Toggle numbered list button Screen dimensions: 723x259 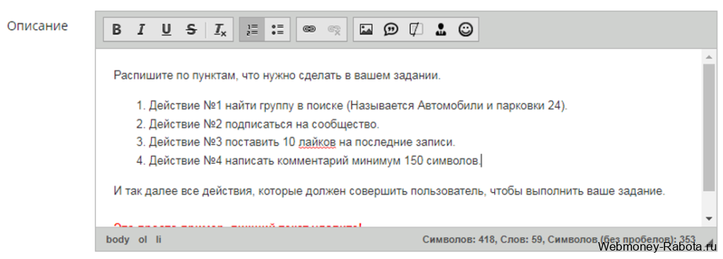click(x=252, y=30)
